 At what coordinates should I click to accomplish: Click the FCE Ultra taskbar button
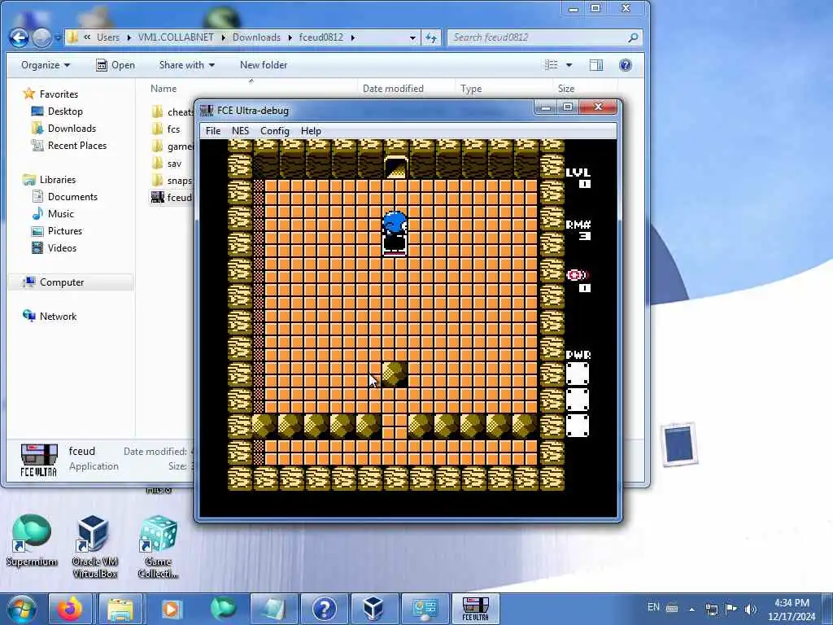[x=475, y=609]
